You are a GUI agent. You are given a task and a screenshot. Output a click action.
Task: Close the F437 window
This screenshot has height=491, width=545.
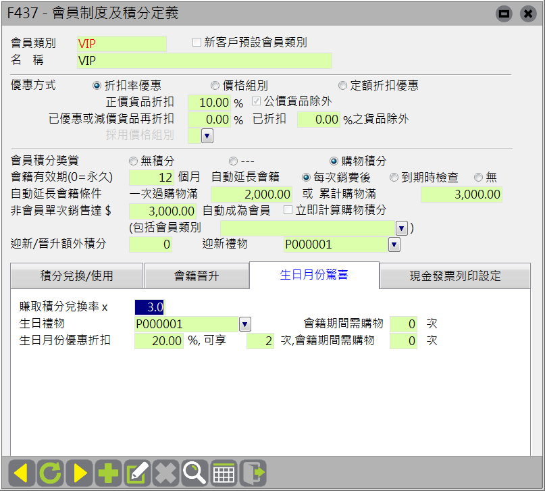point(528,14)
